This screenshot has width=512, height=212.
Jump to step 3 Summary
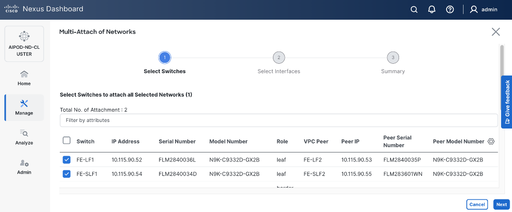[x=393, y=58]
